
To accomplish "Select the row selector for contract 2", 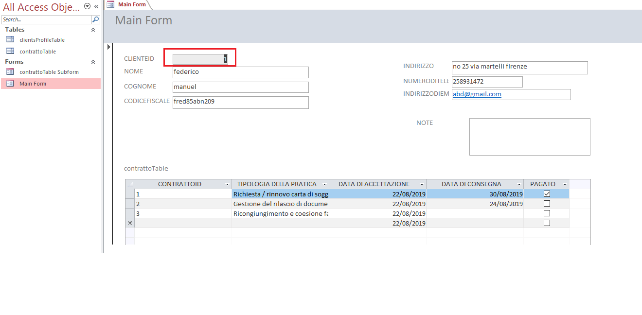I will (130, 204).
